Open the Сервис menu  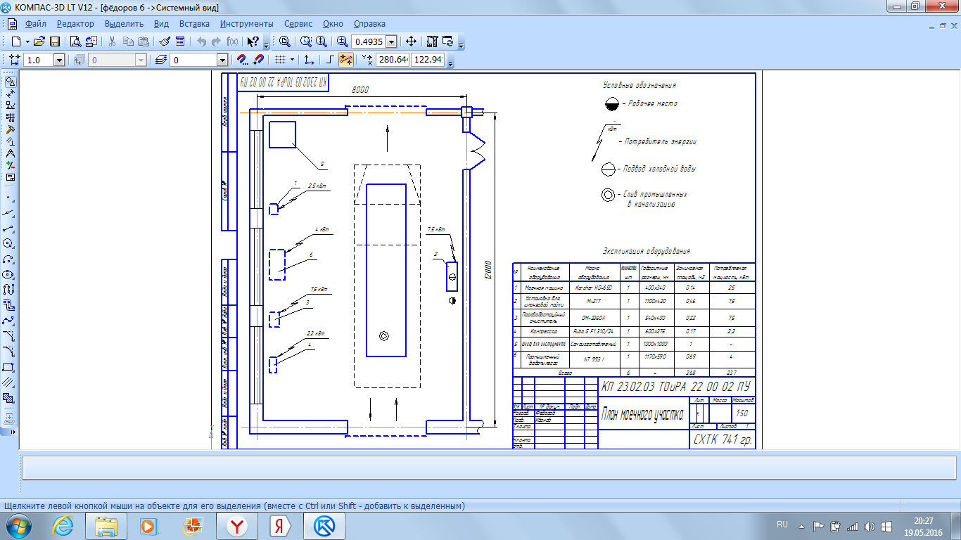click(x=298, y=23)
